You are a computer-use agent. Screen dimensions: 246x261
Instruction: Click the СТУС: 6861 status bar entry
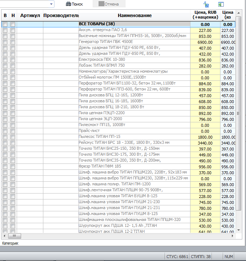[177, 257]
